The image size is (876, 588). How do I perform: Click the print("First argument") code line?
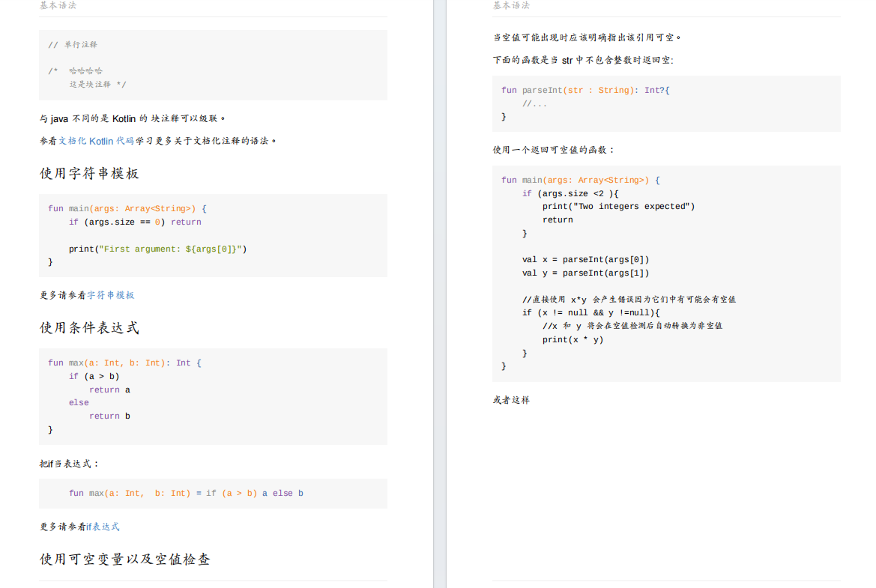(157, 249)
